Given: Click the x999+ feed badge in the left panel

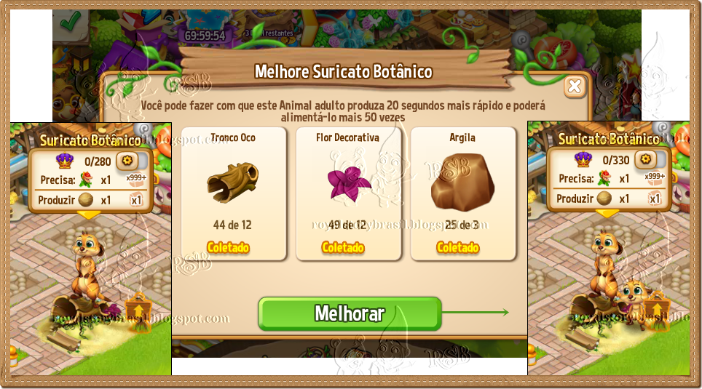Looking at the screenshot, I should 137,180.
